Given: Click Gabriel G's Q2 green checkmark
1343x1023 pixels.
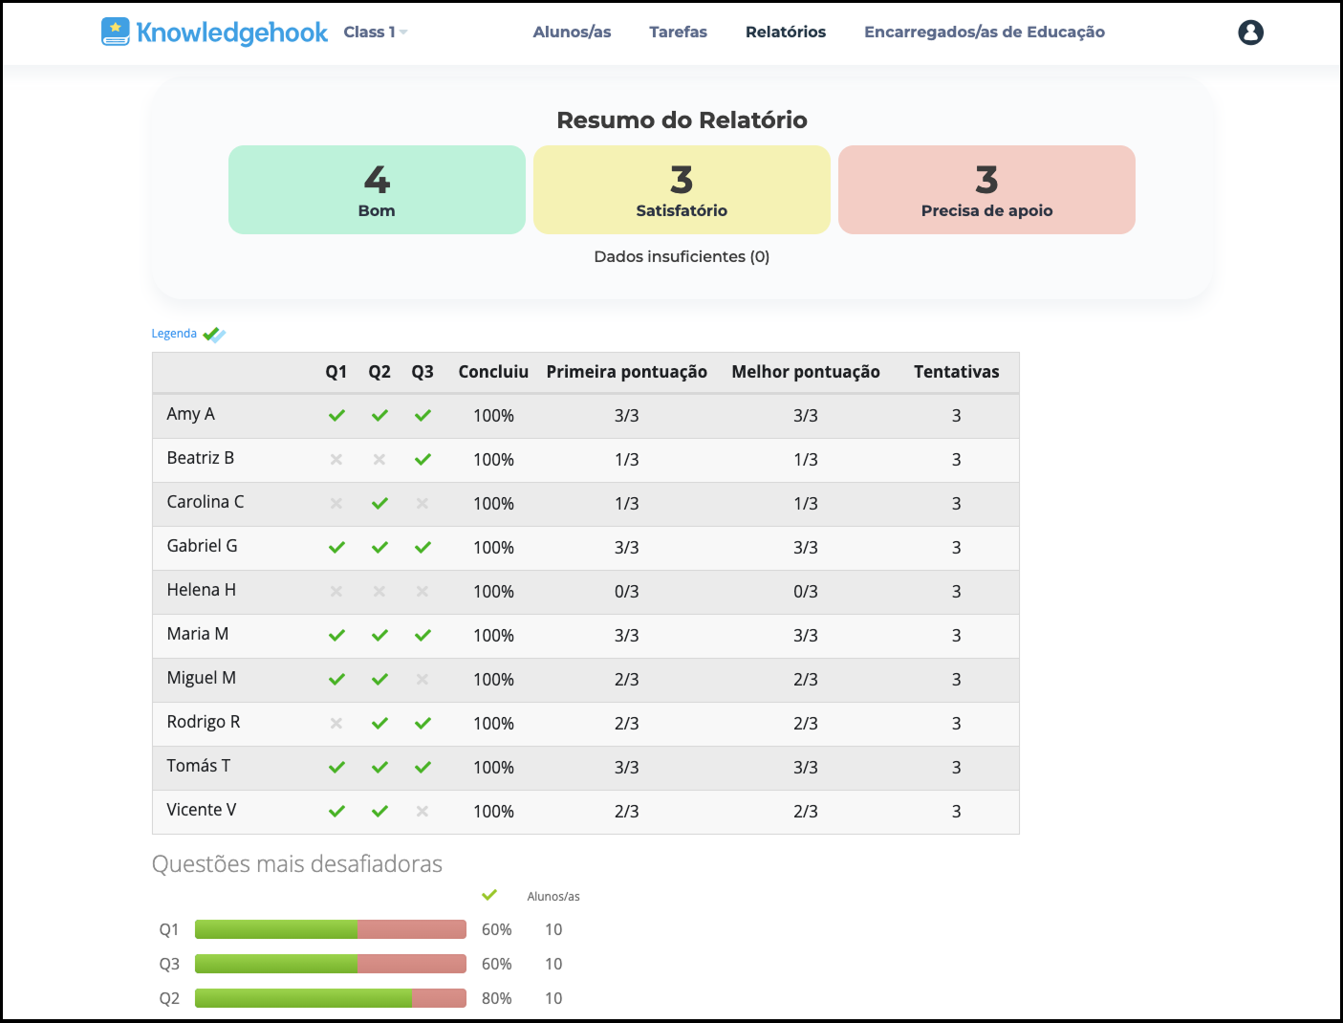Looking at the screenshot, I should pos(379,548).
